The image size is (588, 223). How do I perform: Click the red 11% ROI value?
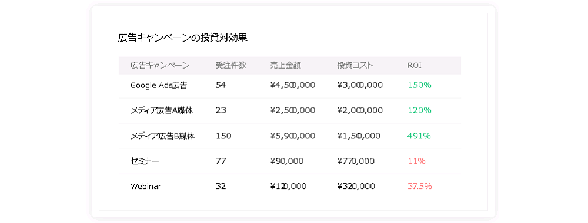tap(416, 161)
